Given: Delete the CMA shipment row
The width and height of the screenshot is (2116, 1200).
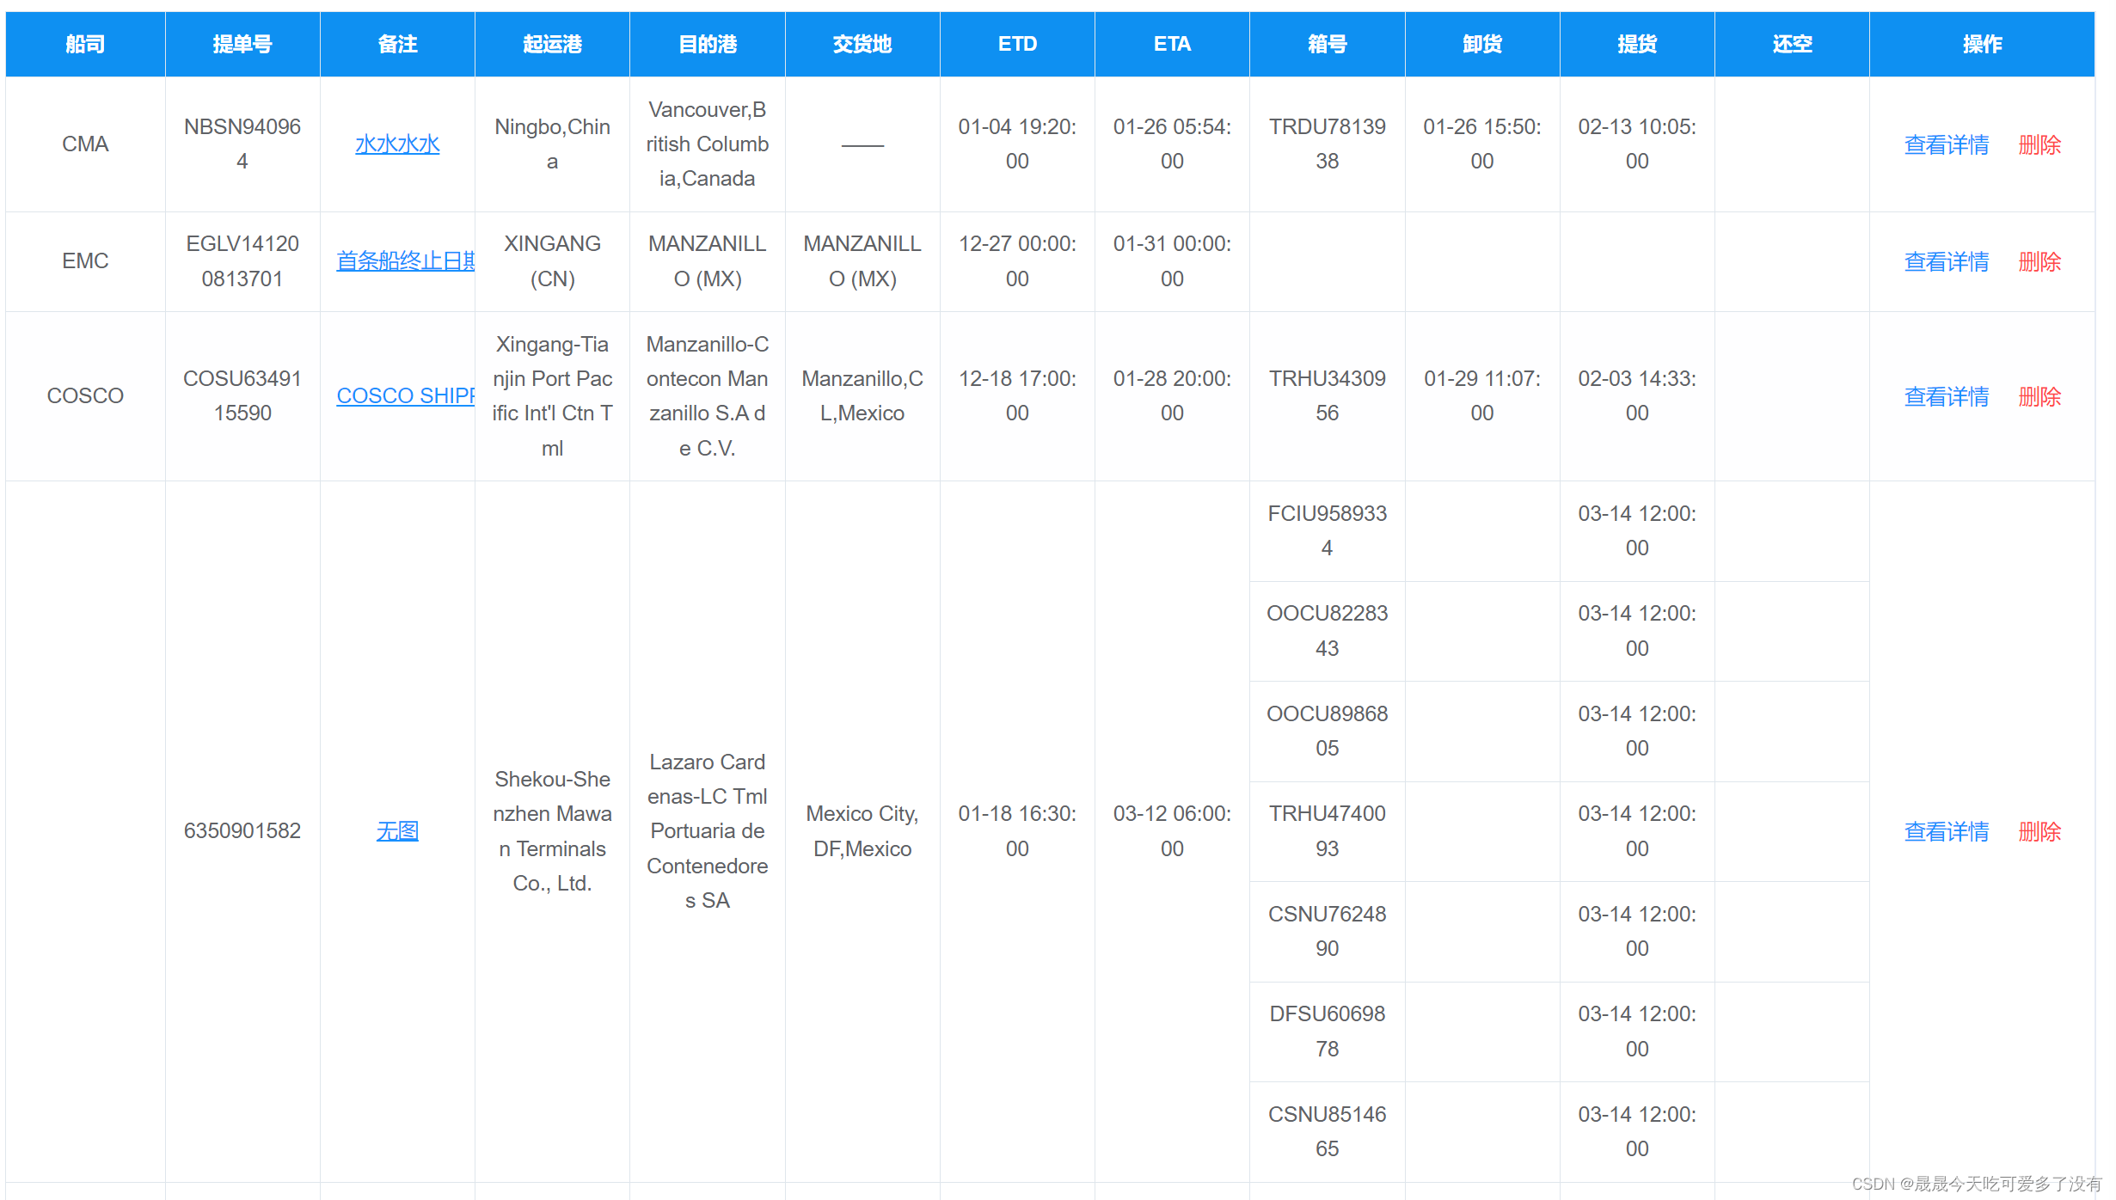Looking at the screenshot, I should [2039, 144].
